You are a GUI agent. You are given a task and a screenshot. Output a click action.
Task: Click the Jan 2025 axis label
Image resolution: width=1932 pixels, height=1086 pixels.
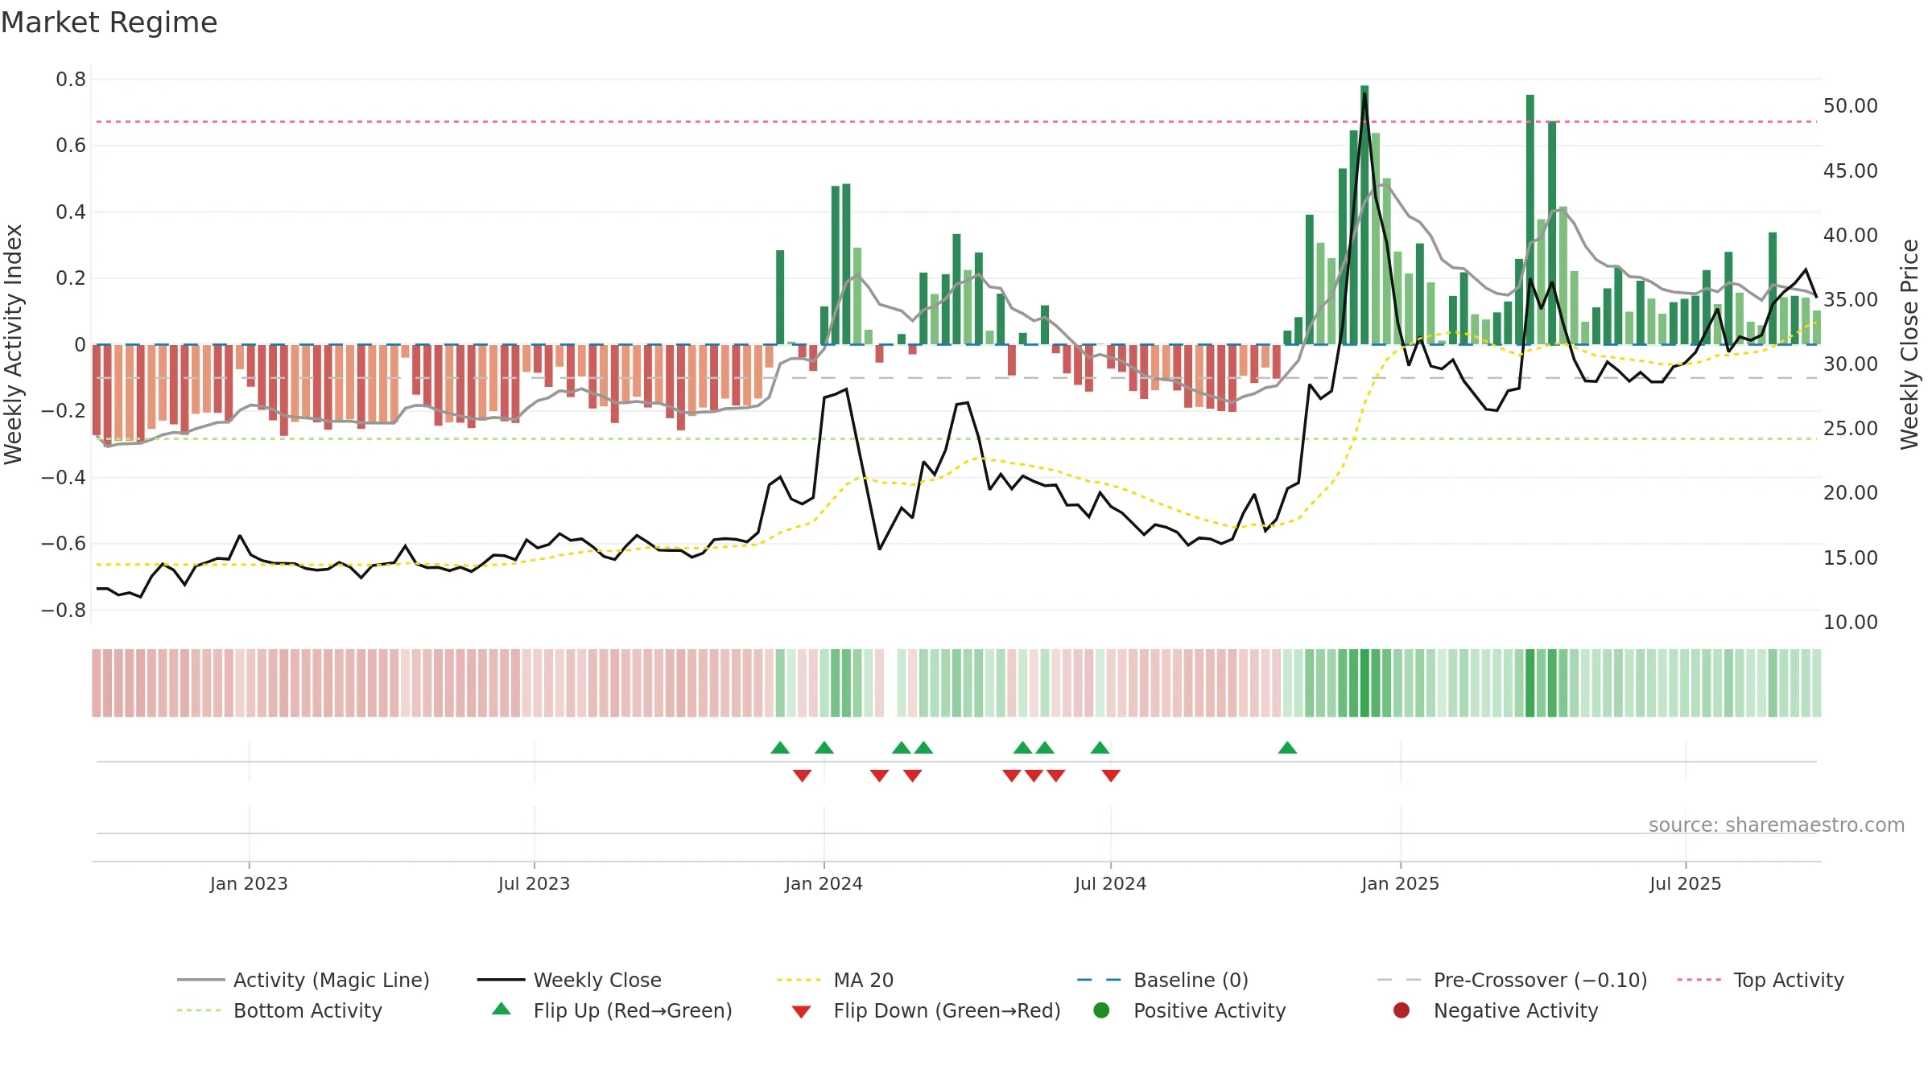coord(1400,883)
